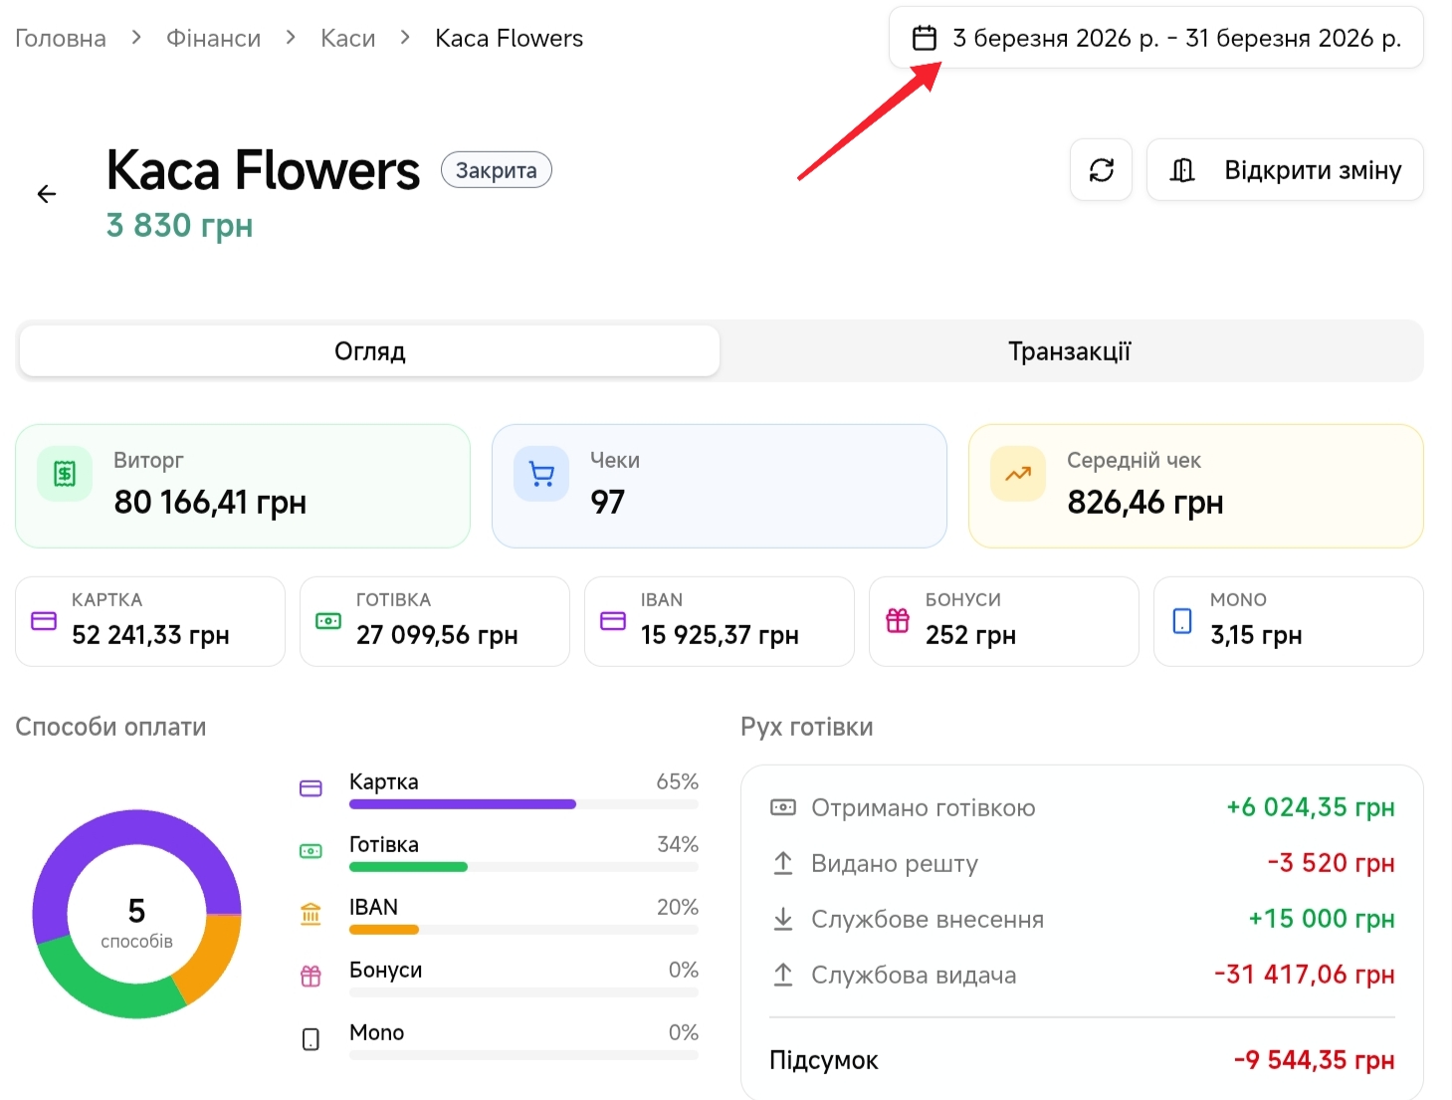The height and width of the screenshot is (1100, 1452).
Task: Select the Огляд tab
Action: click(369, 351)
